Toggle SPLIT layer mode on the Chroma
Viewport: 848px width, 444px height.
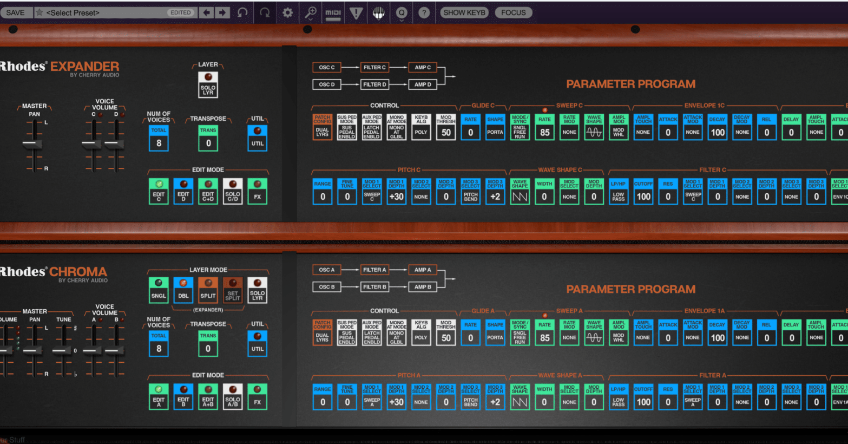(x=207, y=289)
